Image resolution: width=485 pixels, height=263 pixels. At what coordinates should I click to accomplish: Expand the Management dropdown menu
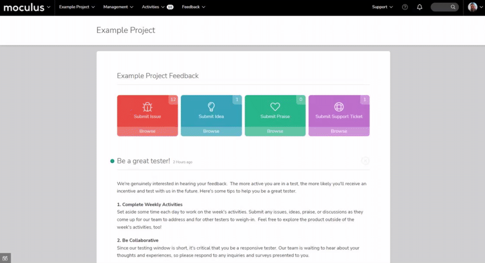point(118,7)
